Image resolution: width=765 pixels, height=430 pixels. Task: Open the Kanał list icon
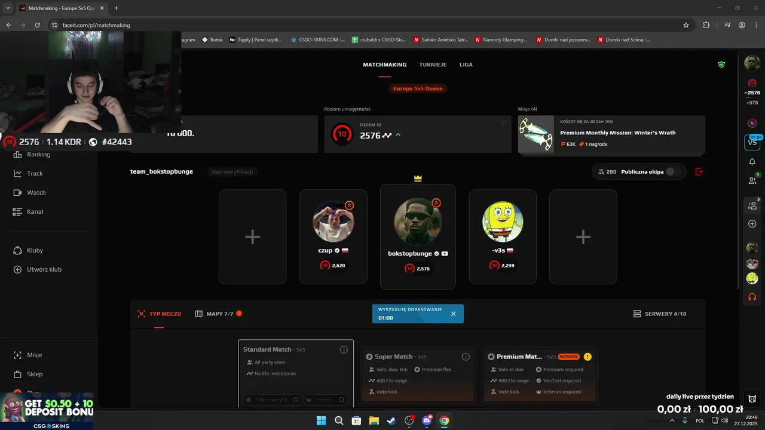pos(17,211)
